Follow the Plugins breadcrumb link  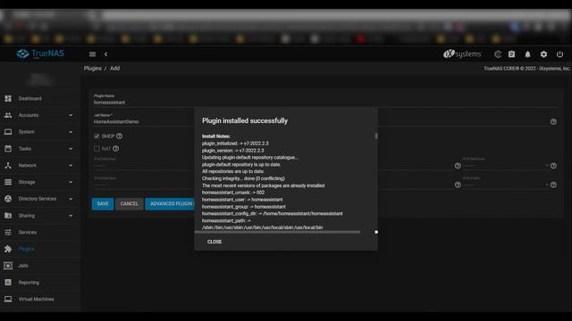[93, 69]
